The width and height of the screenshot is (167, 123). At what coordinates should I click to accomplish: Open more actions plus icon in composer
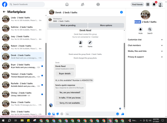click(49, 114)
